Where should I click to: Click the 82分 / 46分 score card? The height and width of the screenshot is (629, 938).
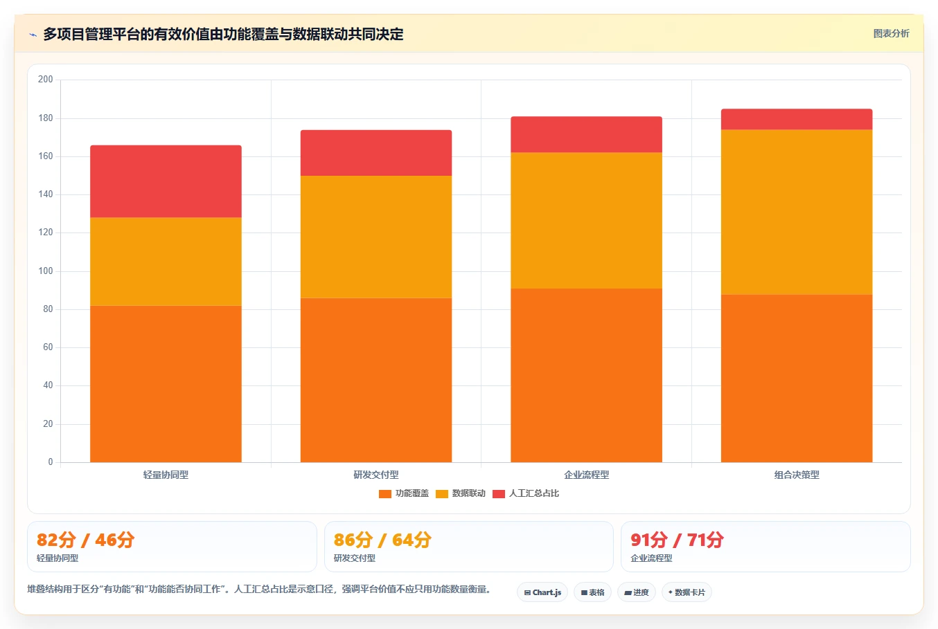point(172,547)
